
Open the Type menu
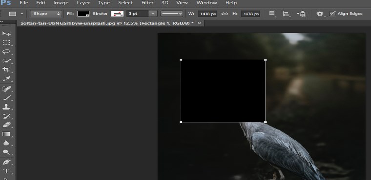click(104, 3)
